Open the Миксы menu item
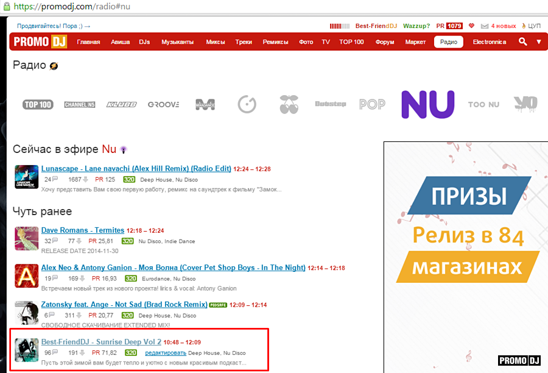Screen dimensions: 548x373 point(216,42)
